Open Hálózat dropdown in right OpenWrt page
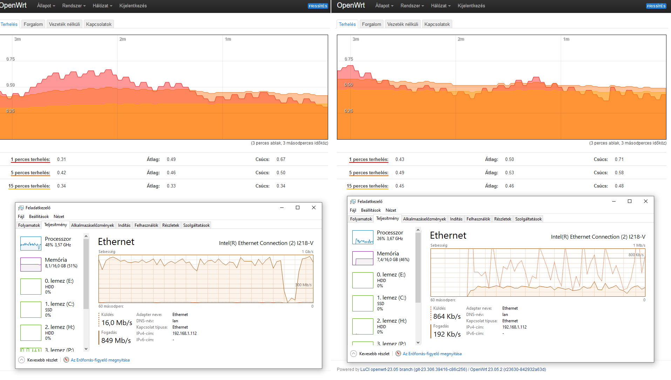Image resolution: width=671 pixels, height=380 pixels. click(441, 6)
